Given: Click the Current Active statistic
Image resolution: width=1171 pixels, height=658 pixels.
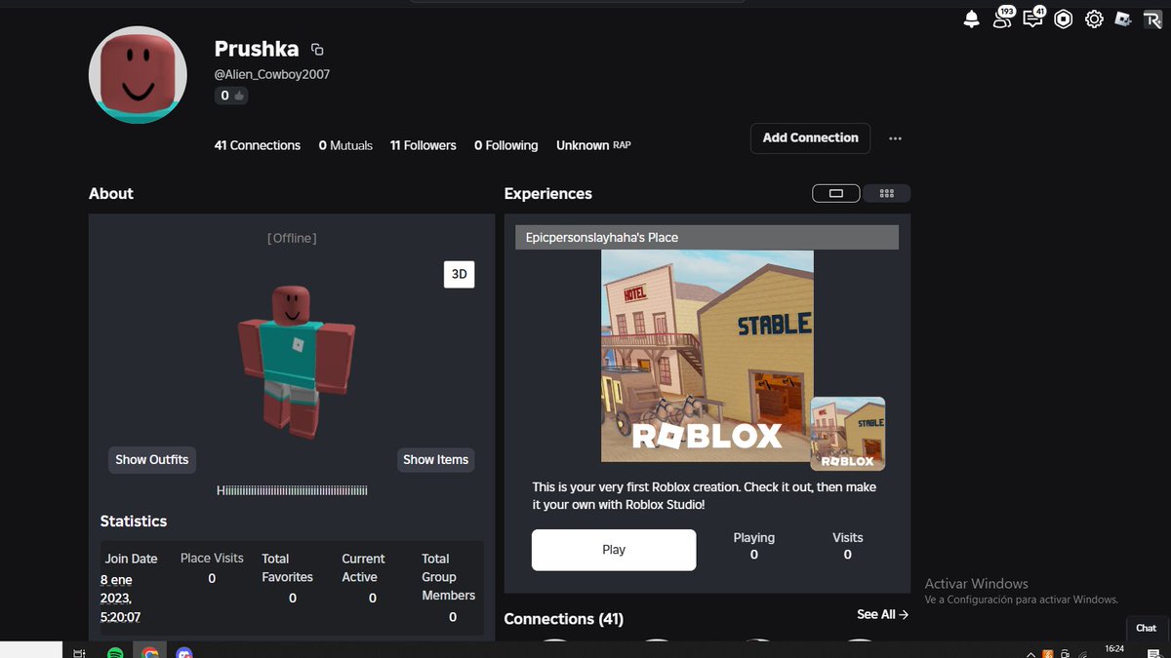Looking at the screenshot, I should pos(363,579).
